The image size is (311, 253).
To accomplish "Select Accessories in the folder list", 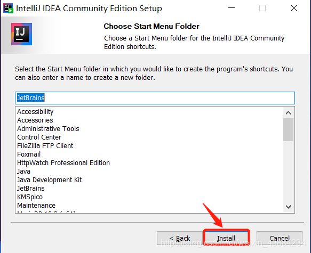I will point(35,120).
